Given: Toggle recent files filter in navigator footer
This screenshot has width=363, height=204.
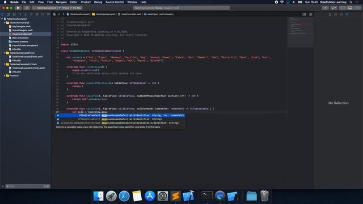Looking at the screenshot, I should [45, 186].
